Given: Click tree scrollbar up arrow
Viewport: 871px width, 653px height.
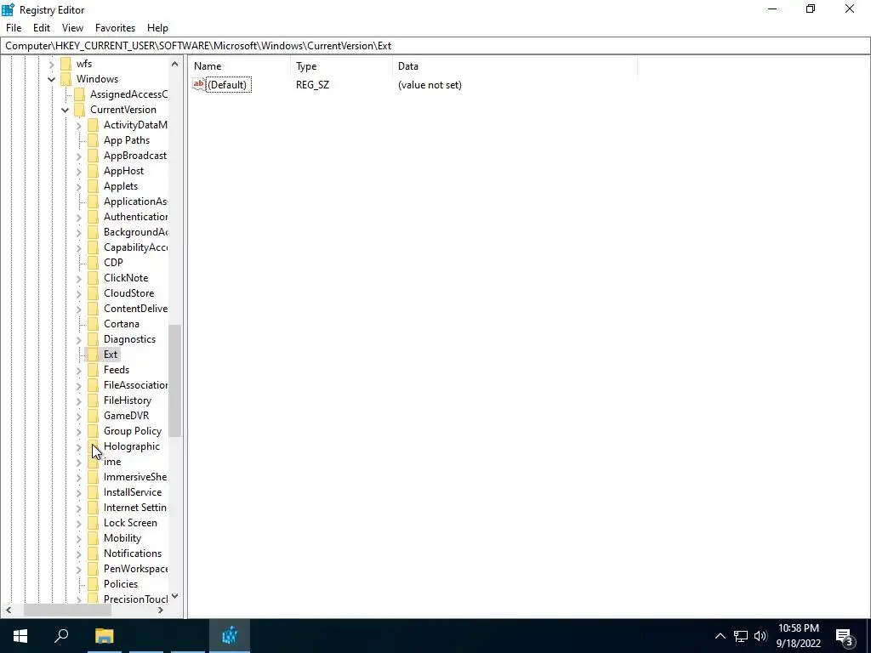Looking at the screenshot, I should coord(175,64).
